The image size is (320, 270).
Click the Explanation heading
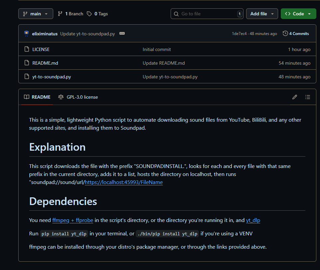tap(57, 147)
